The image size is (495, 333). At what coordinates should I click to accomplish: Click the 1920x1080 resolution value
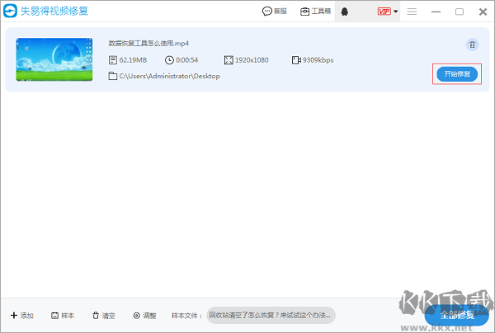point(252,60)
